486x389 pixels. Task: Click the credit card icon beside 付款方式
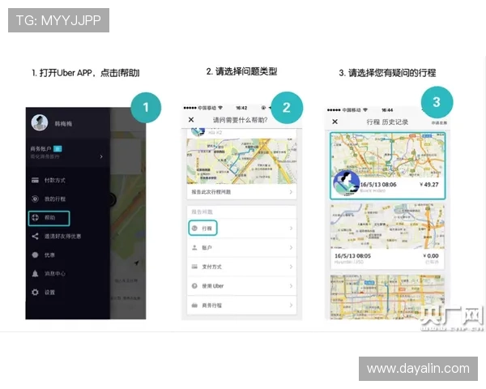click(x=35, y=180)
